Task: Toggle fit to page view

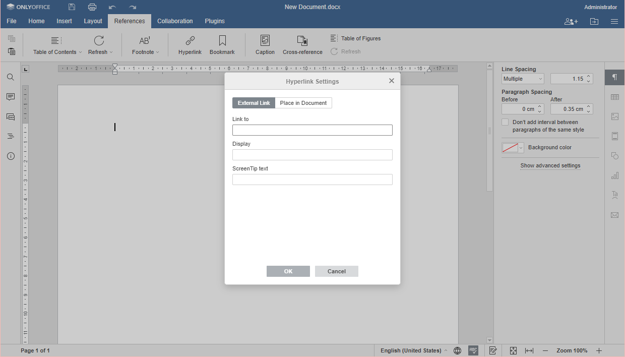Action: coord(513,350)
